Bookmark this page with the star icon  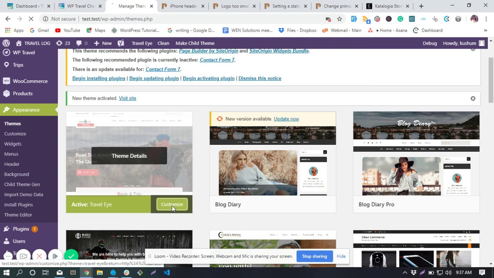click(x=340, y=19)
